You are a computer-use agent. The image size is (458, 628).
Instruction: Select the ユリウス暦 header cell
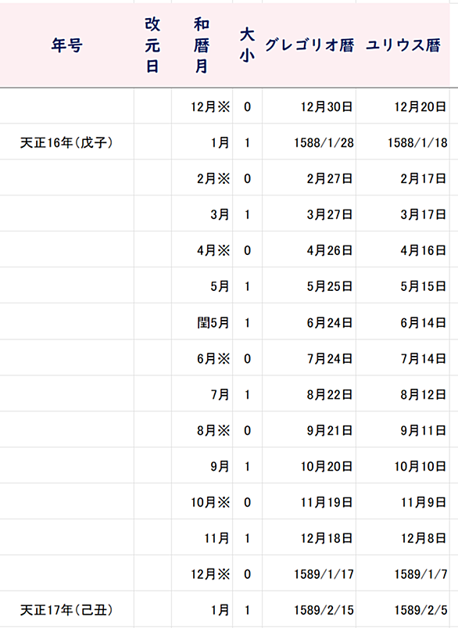point(403,45)
